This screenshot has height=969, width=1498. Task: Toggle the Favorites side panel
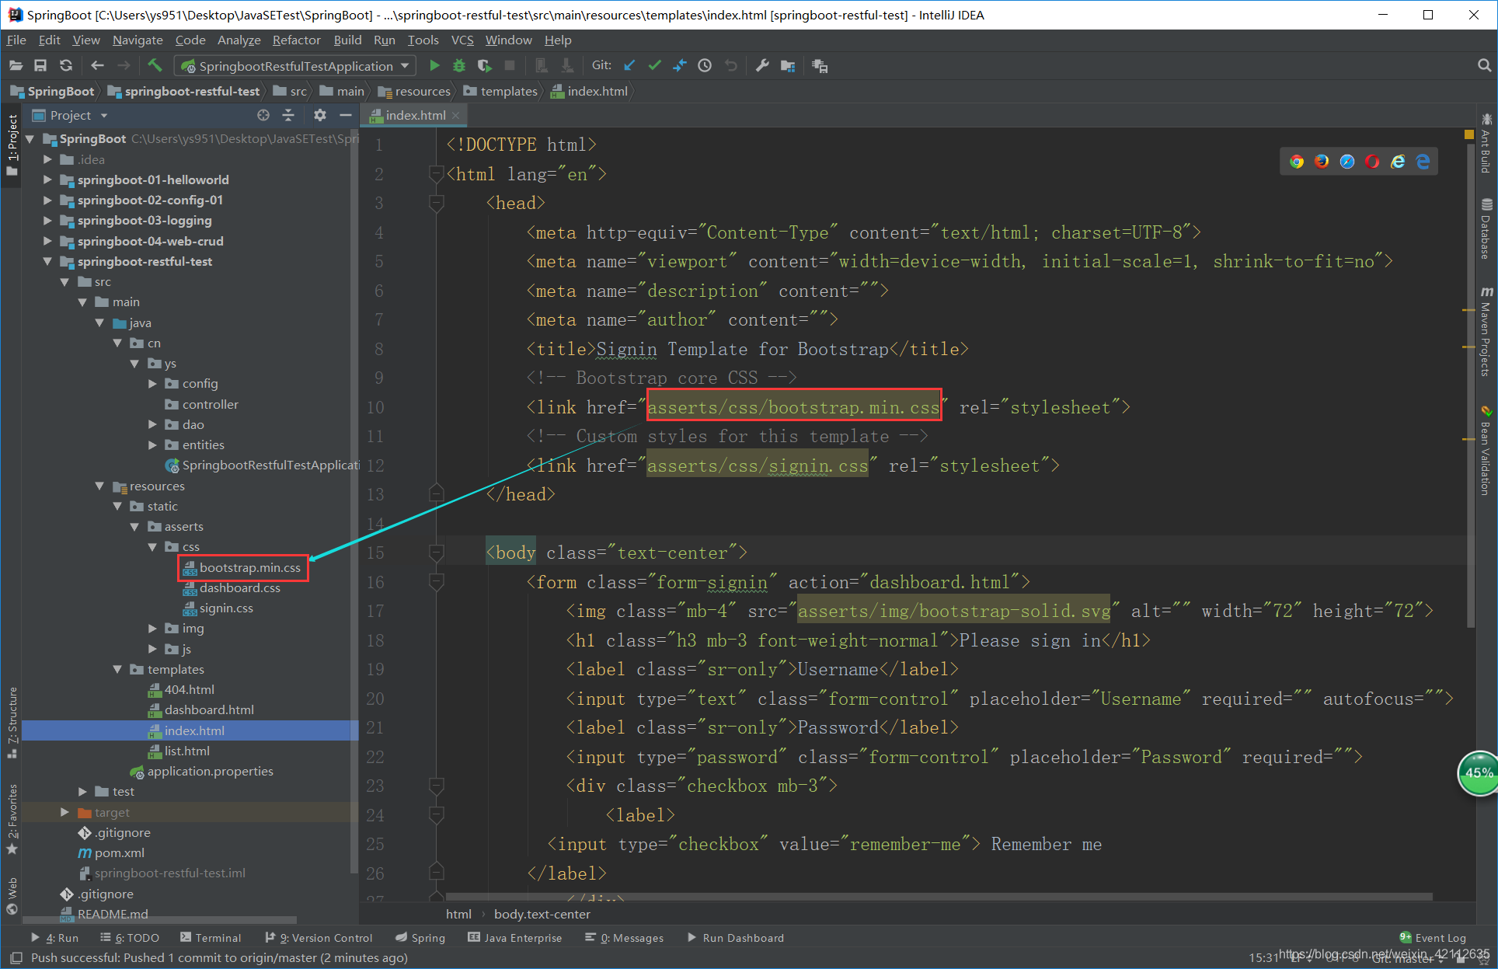[x=12, y=818]
